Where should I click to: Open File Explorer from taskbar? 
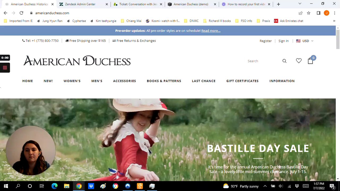(67, 186)
